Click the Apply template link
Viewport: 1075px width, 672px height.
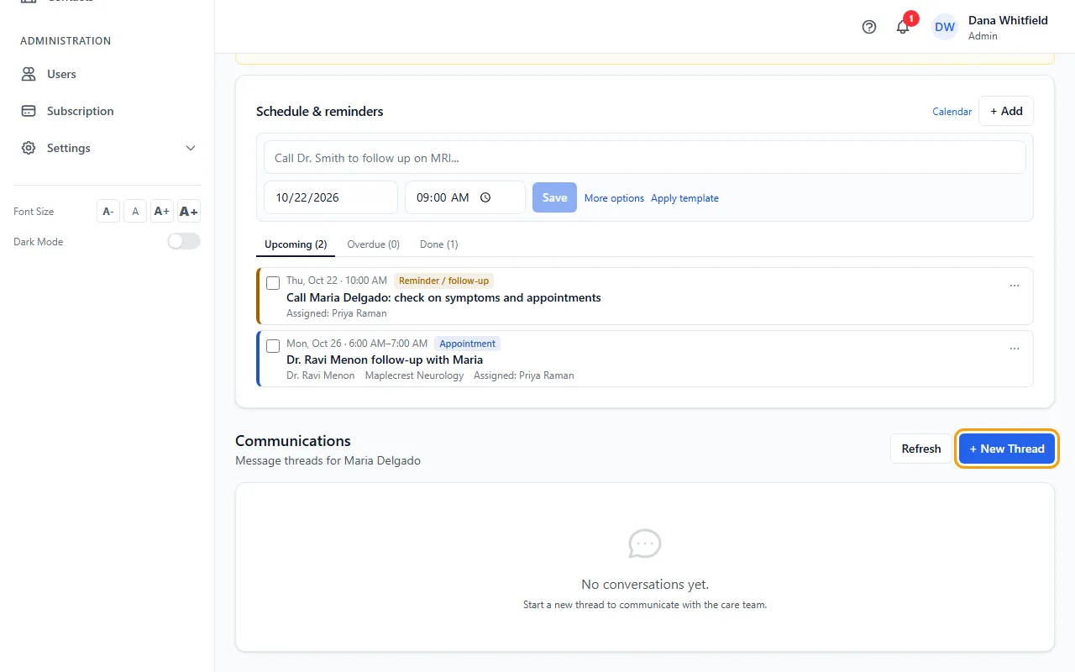pyautogui.click(x=684, y=198)
